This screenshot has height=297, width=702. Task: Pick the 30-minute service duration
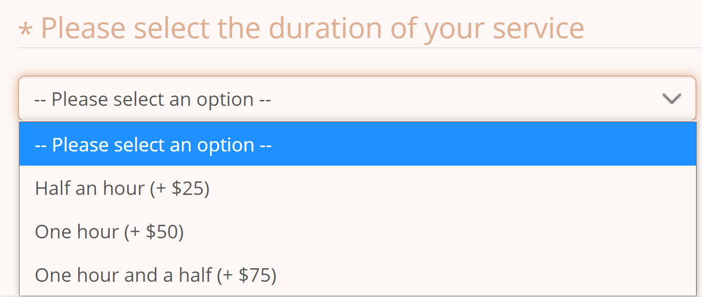(x=358, y=188)
